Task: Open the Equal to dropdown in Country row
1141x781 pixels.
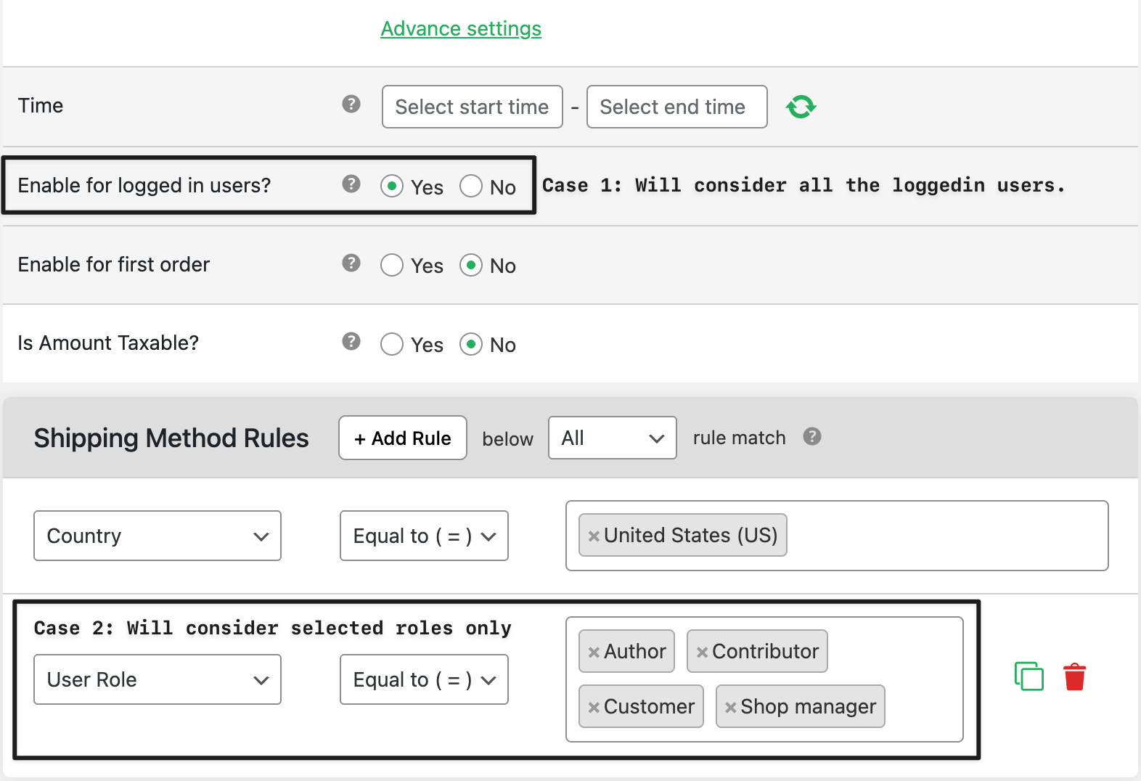Action: (x=424, y=536)
